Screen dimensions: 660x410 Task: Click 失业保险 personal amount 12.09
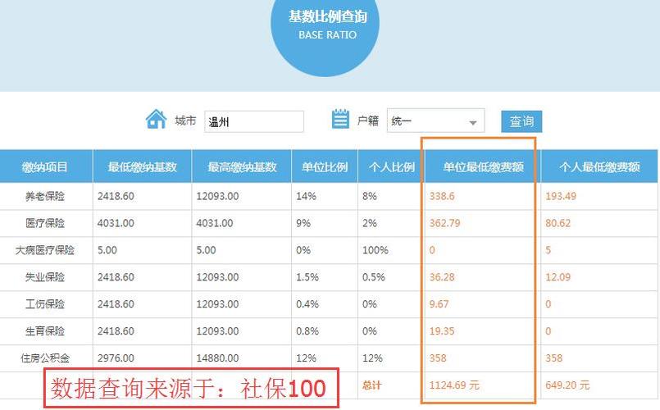[x=558, y=277]
